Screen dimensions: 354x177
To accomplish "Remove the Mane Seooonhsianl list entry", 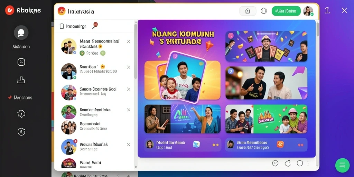I will (129, 41).
